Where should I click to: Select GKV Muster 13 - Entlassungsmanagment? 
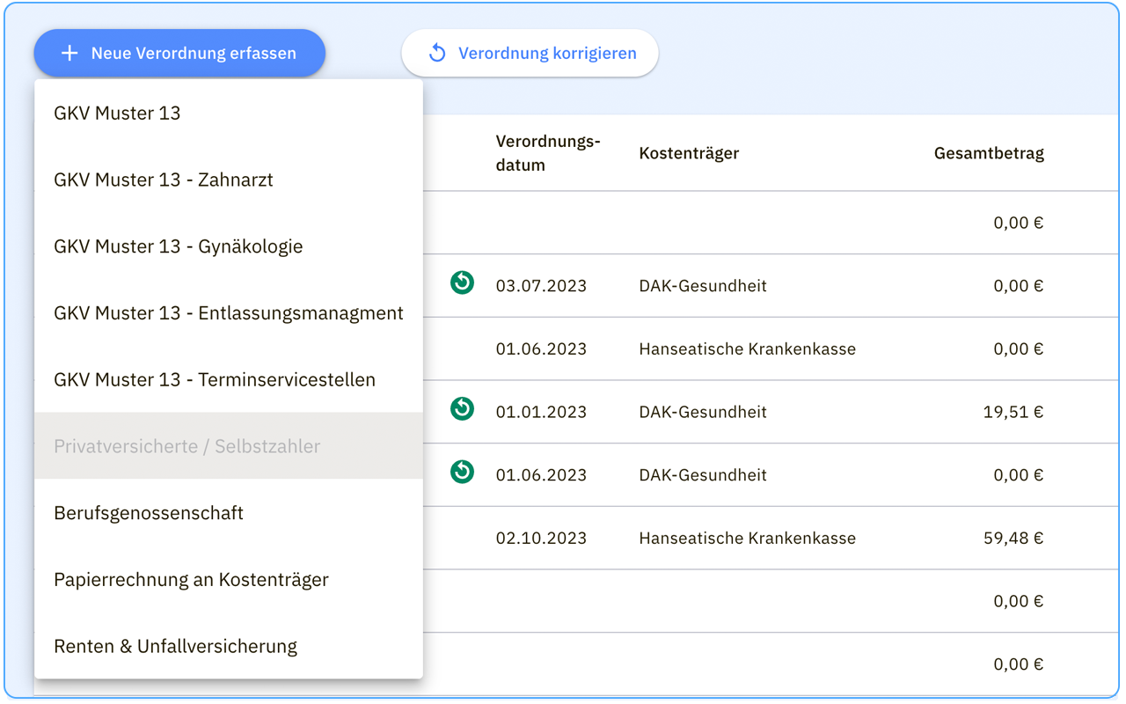coord(228,312)
